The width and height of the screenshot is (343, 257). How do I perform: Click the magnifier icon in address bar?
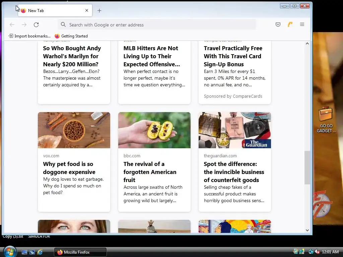tap(63, 24)
